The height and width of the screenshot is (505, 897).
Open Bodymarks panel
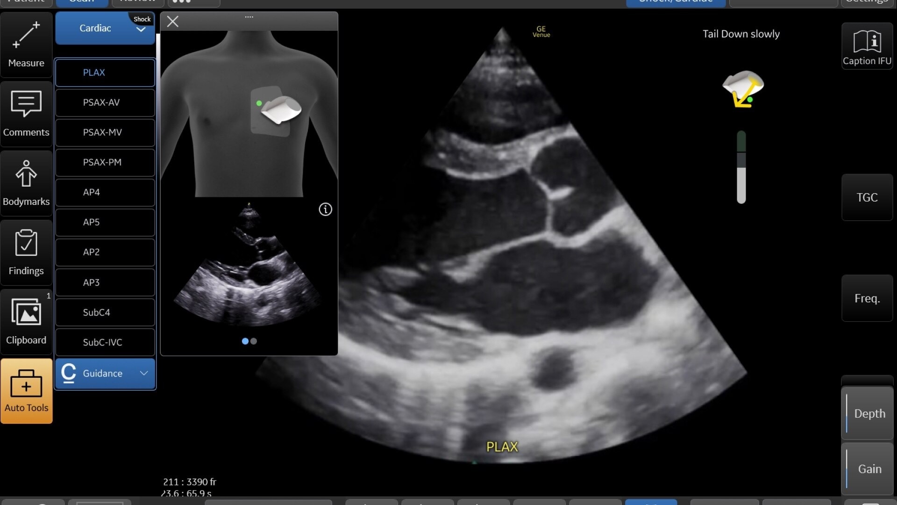[26, 183]
